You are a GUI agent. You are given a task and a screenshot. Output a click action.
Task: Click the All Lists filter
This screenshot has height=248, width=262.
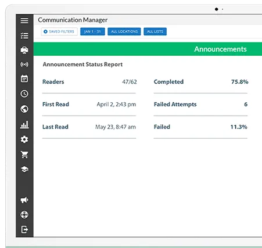155,31
